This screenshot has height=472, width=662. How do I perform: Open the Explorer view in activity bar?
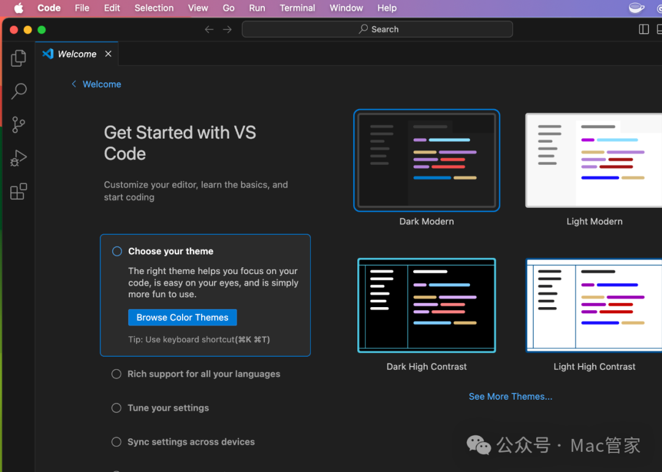18,58
